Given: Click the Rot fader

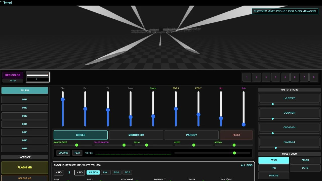Looking at the screenshot, I should [221, 109].
